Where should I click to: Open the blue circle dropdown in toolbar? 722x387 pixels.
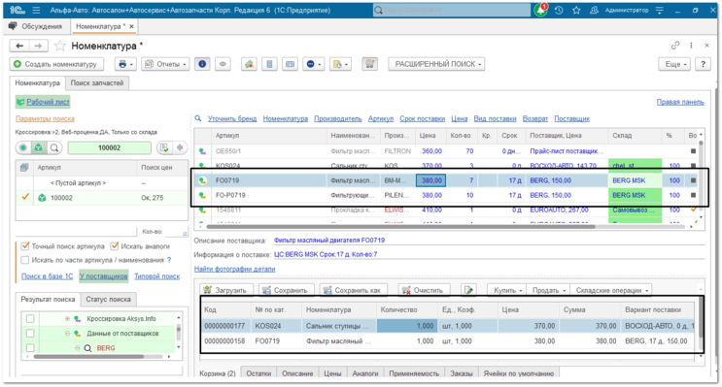(x=314, y=64)
